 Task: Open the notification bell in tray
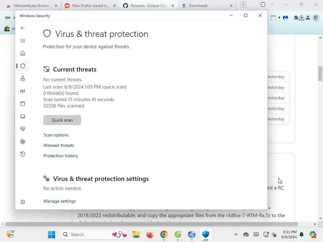coord(302,234)
